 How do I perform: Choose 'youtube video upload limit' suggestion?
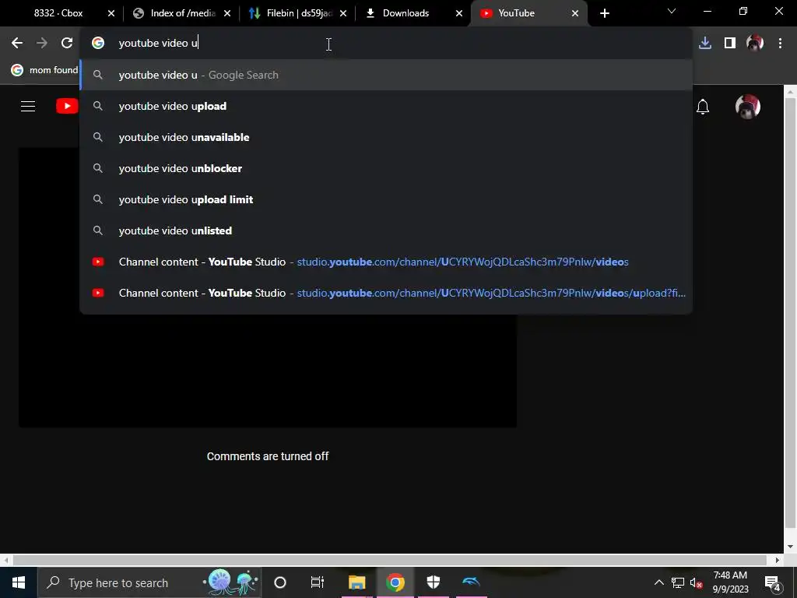[386, 199]
